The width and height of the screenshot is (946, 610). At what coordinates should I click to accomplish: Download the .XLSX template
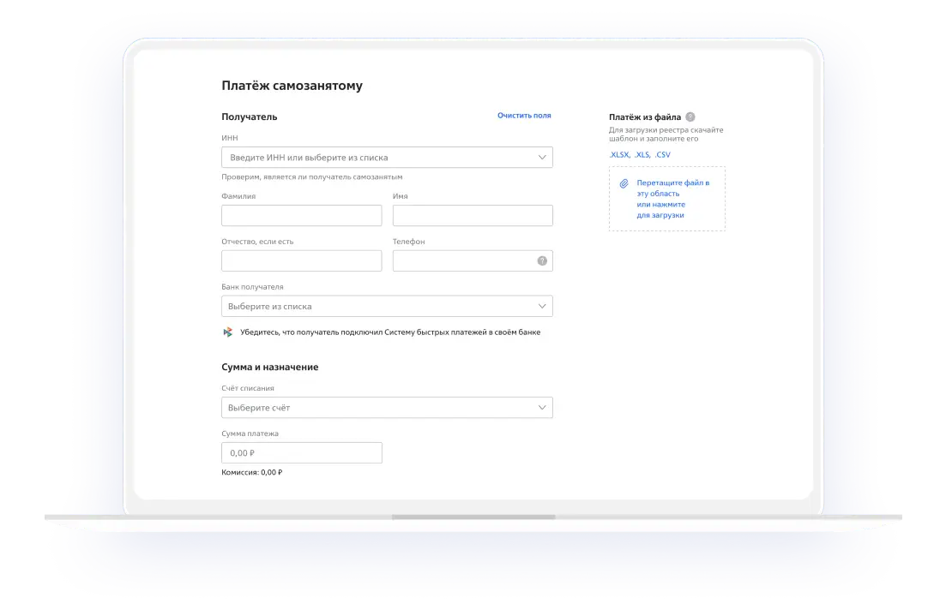click(x=618, y=155)
